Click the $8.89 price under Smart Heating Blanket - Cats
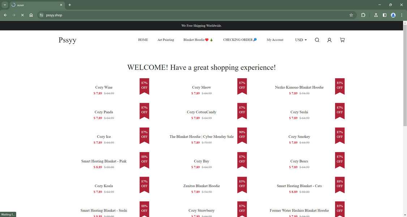407x217 pixels. (x=293, y=192)
